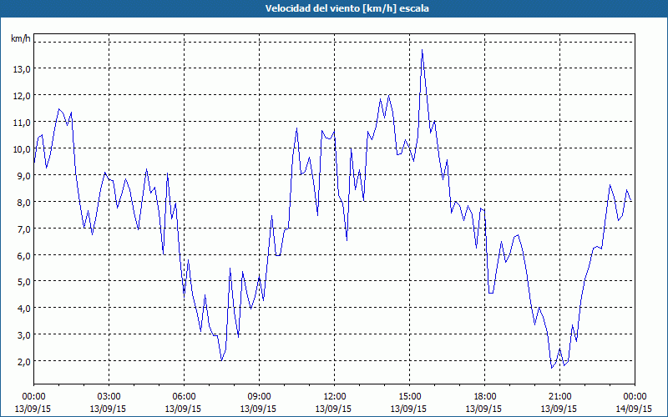Select the '03:00' time axis label
The image size is (668, 417).
(x=109, y=397)
